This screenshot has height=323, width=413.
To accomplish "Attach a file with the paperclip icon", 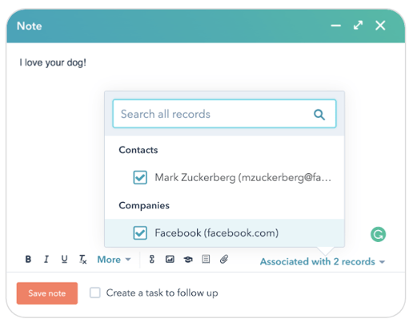I will pos(224,259).
